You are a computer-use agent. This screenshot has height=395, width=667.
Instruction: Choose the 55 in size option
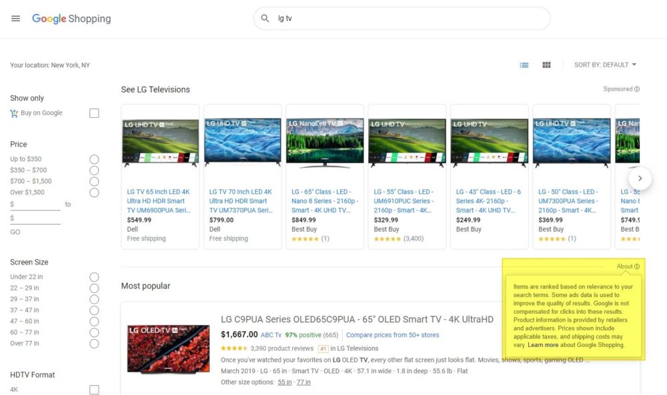click(285, 382)
